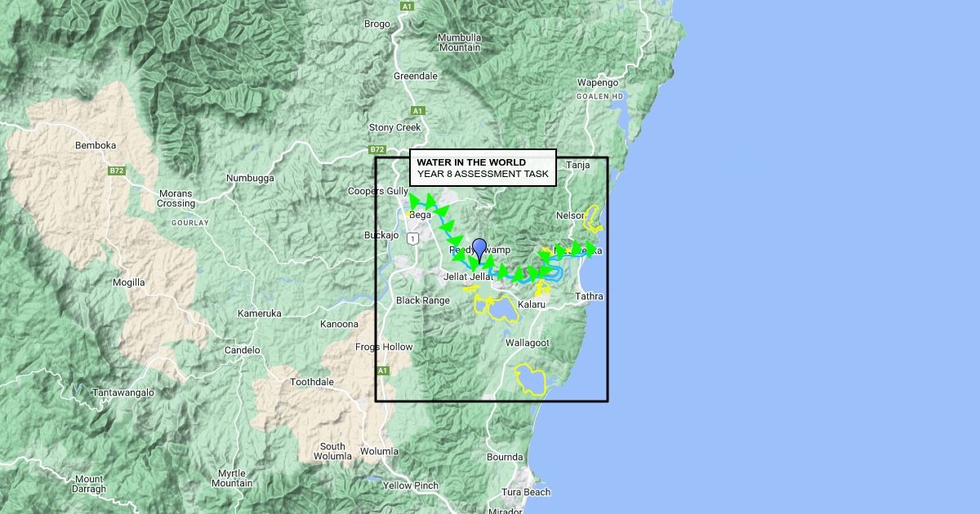Screen dimensions: 980x514
Task: Click the Yellow Pinch label
Action: pos(411,485)
